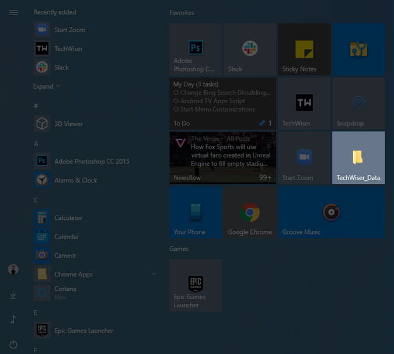Open TechWiser in Recently added list
Screen dimensions: 394x354
[96, 48]
